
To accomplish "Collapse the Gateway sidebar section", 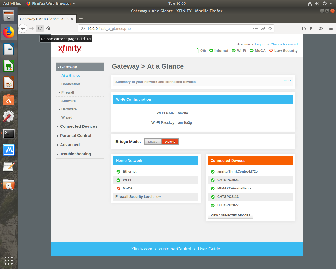I will point(69,67).
